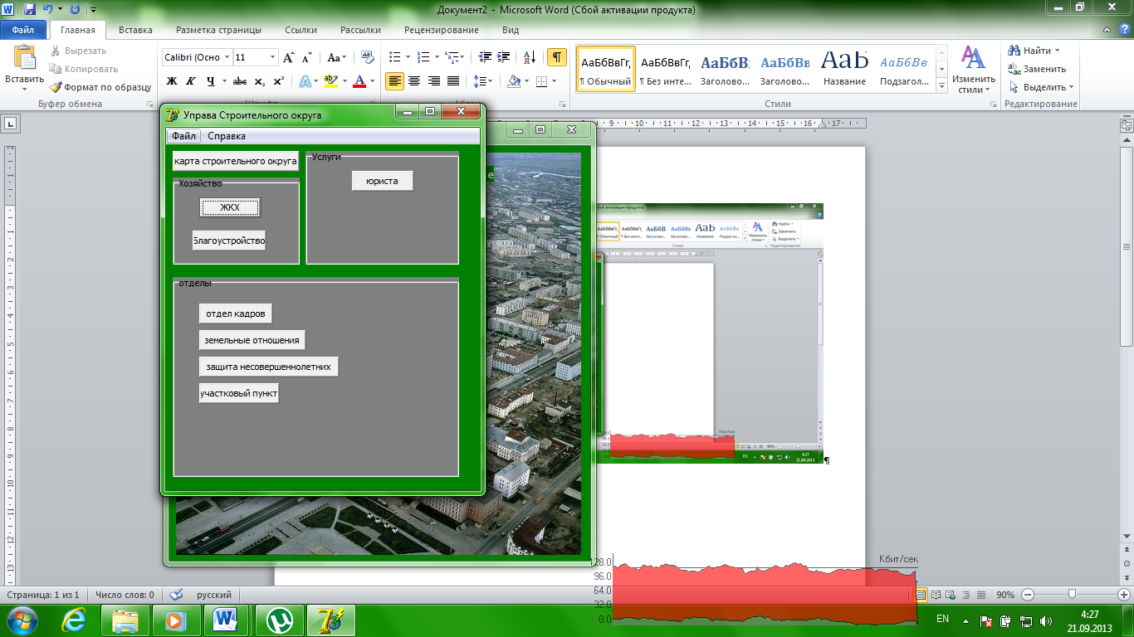Click the bulleted list icon

394,57
